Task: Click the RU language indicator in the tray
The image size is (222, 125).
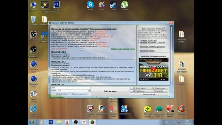Action: (x=167, y=122)
